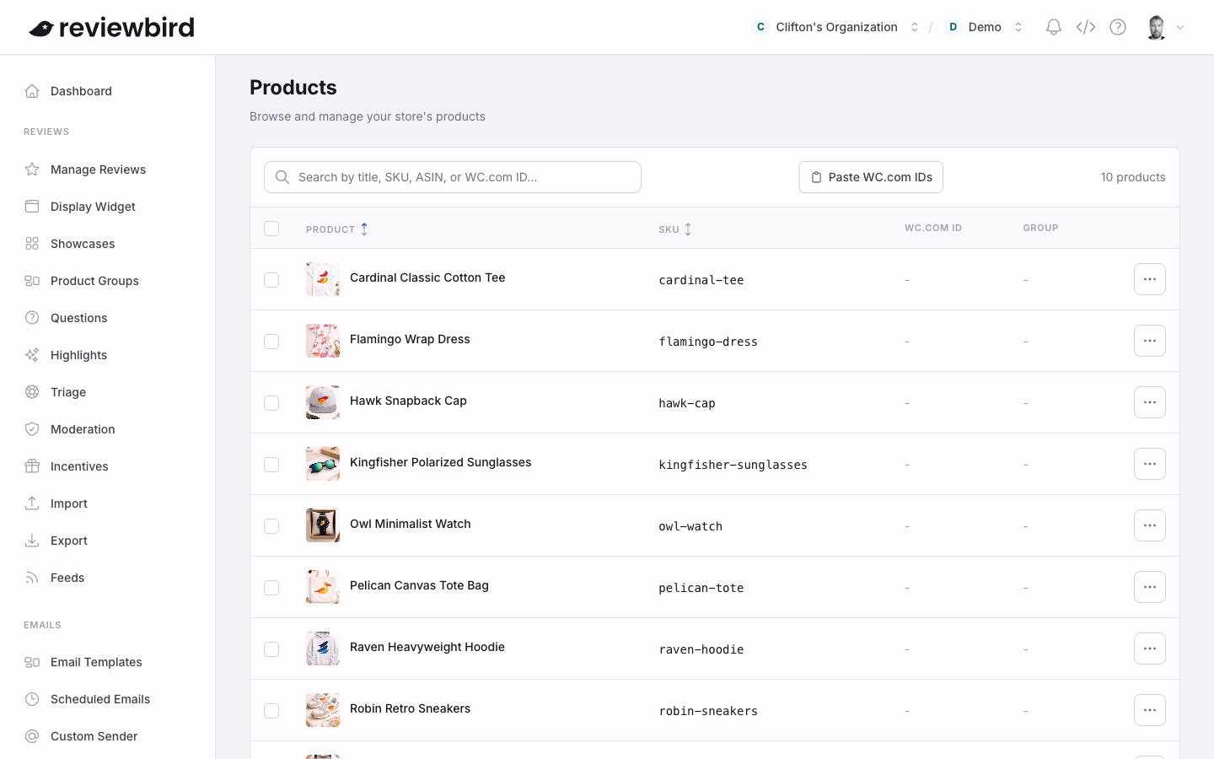Check the Hawk Snapback Cap row

tap(271, 403)
